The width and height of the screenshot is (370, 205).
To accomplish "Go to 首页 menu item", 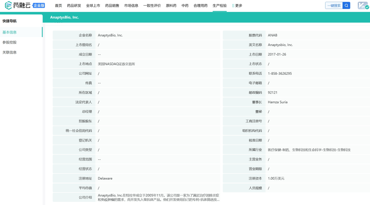I will coord(59,6).
